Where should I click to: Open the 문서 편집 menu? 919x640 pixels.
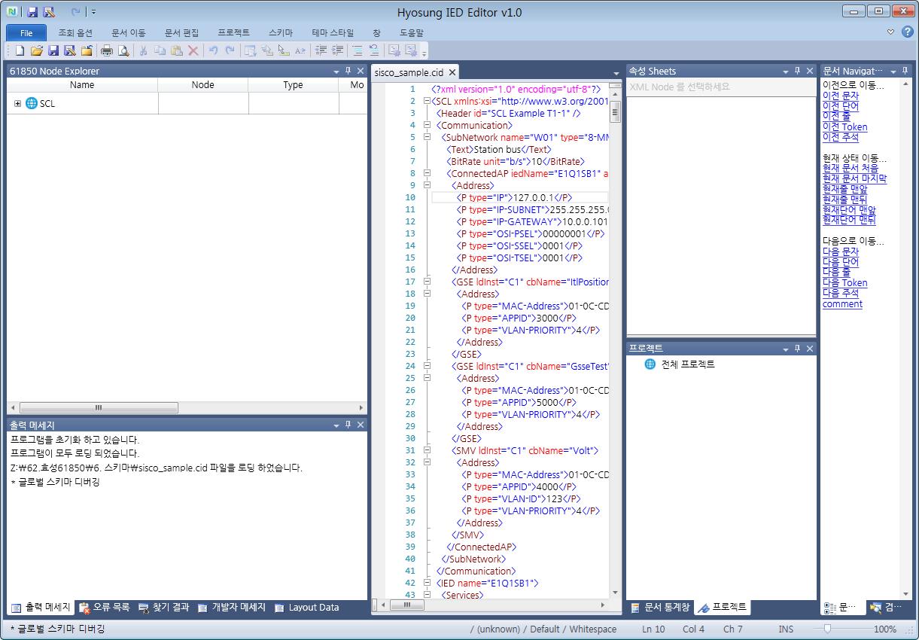(182, 33)
